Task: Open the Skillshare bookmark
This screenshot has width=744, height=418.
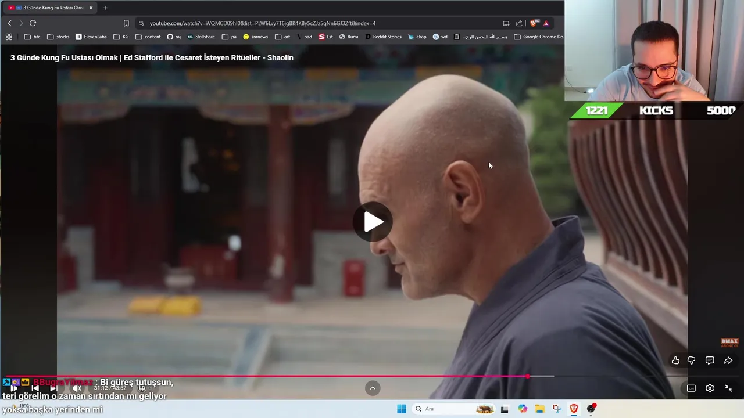Action: tap(201, 37)
